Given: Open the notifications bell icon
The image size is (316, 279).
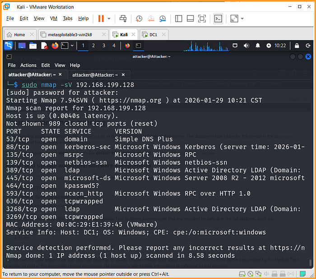Looking at the screenshot, I should pos(258,46).
